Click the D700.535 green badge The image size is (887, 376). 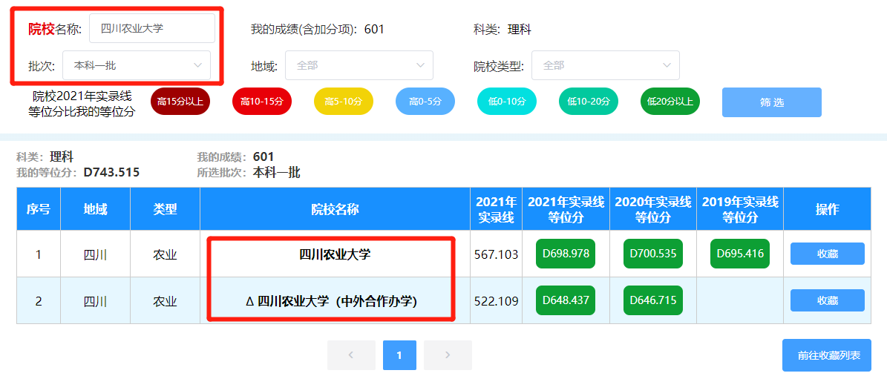pyautogui.click(x=652, y=254)
